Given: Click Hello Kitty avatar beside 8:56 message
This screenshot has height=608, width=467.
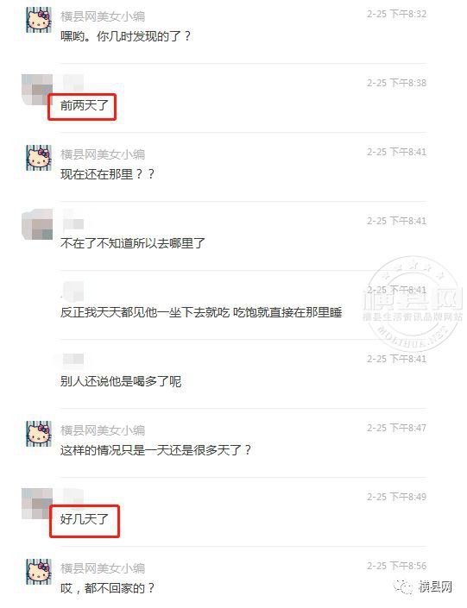Looking at the screenshot, I should tap(39, 572).
